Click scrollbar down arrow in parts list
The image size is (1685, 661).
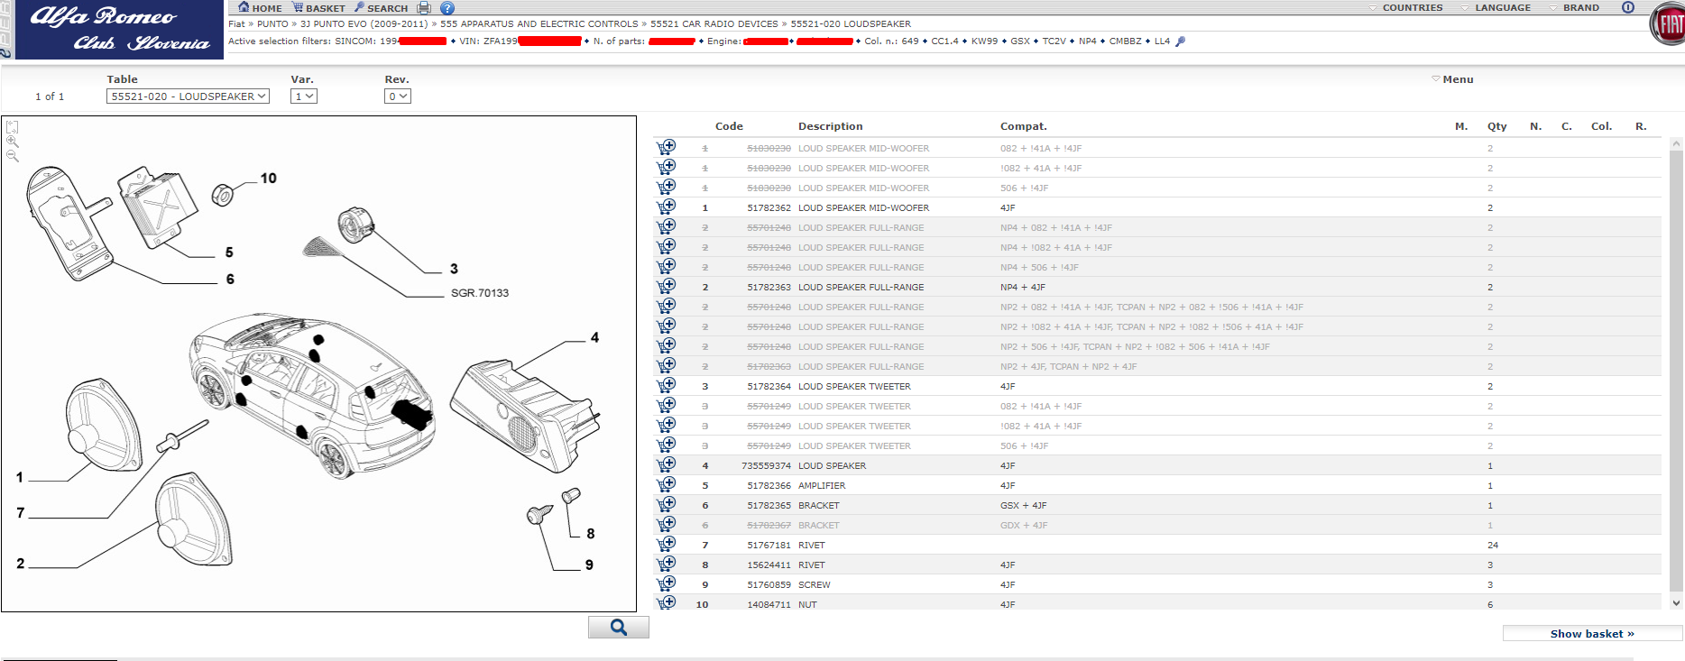pos(1676,603)
